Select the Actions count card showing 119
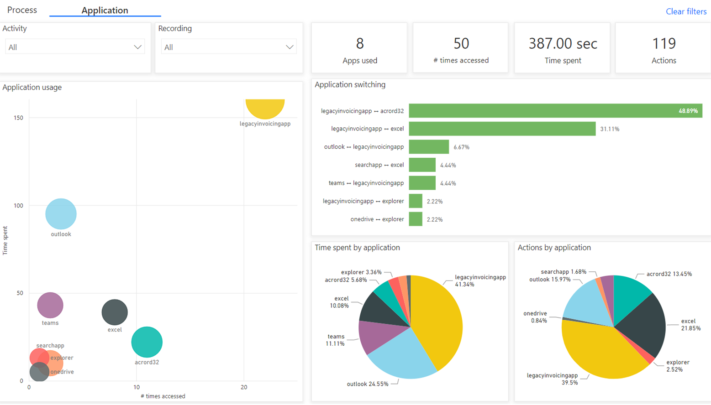Viewport: 711px width, 405px height. [x=663, y=47]
